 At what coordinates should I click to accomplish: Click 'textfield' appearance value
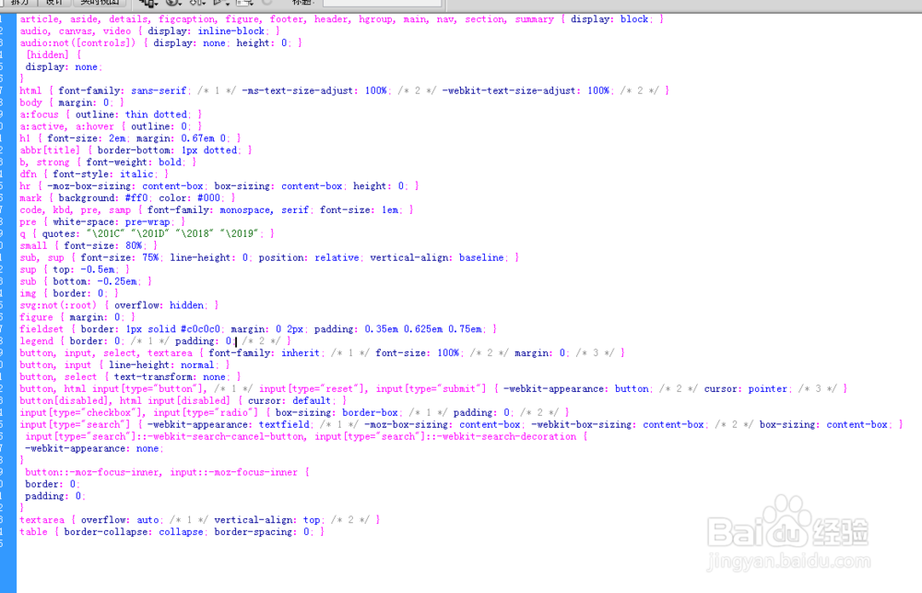point(283,424)
